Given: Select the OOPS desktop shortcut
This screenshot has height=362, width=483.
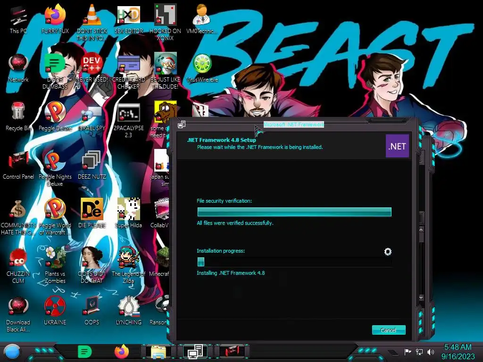Looking at the screenshot, I should (x=92, y=306).
